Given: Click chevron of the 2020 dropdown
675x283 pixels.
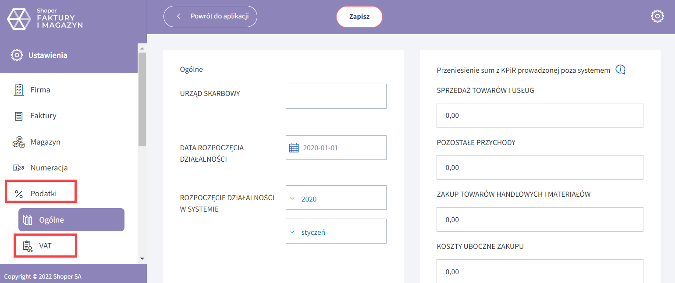Looking at the screenshot, I should tap(293, 198).
